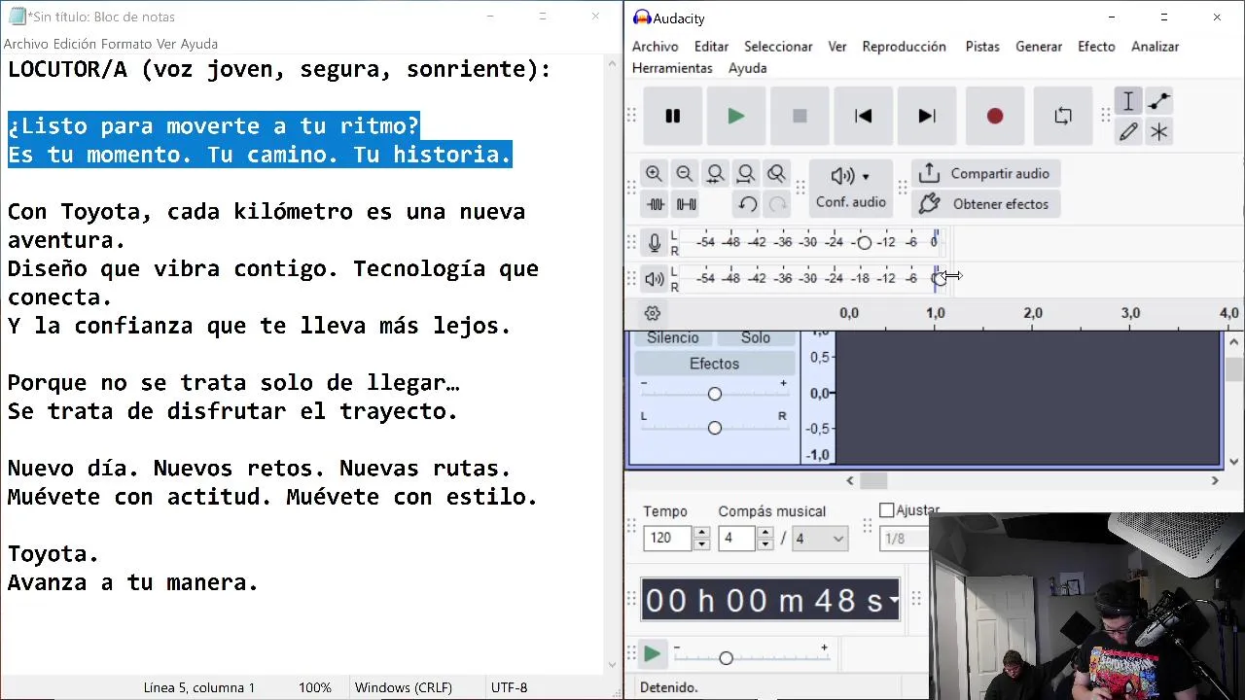Click the microphone record meter icon

655,242
